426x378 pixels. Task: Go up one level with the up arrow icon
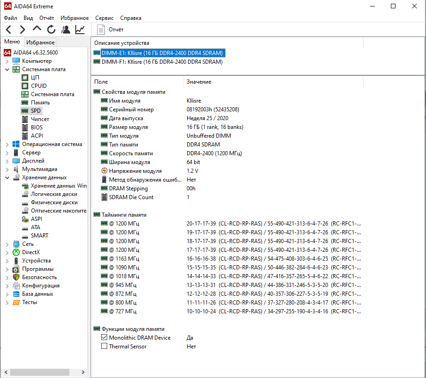click(37, 29)
